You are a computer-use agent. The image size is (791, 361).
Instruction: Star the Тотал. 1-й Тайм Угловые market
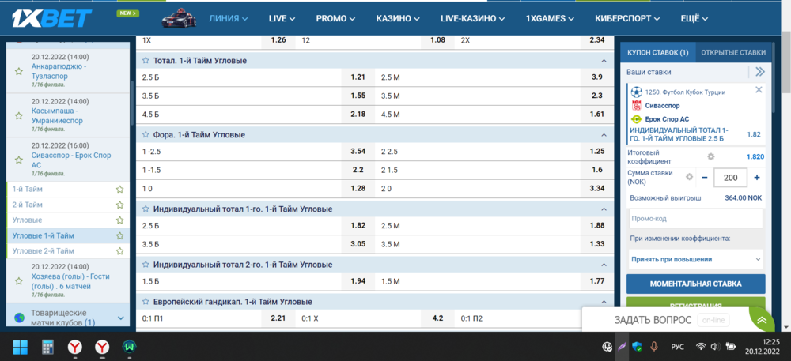(146, 60)
